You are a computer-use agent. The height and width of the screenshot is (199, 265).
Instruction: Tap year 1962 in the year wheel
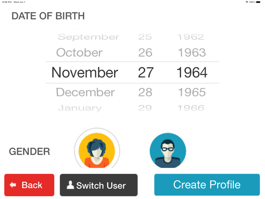pos(191,37)
